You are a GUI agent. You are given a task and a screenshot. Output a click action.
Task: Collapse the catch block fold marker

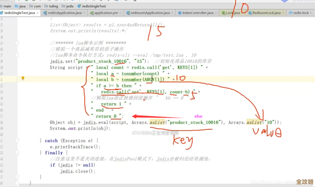17,141
